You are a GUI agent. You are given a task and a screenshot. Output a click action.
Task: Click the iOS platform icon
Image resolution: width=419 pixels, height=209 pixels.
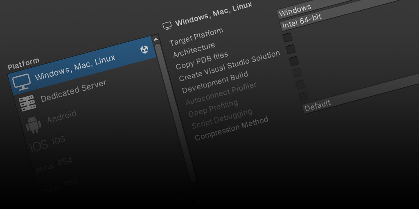[38, 145]
